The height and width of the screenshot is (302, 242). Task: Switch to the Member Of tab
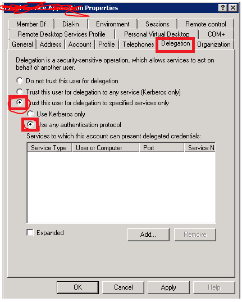coord(31,24)
